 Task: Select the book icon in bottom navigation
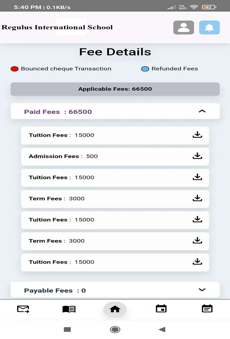coord(69,309)
